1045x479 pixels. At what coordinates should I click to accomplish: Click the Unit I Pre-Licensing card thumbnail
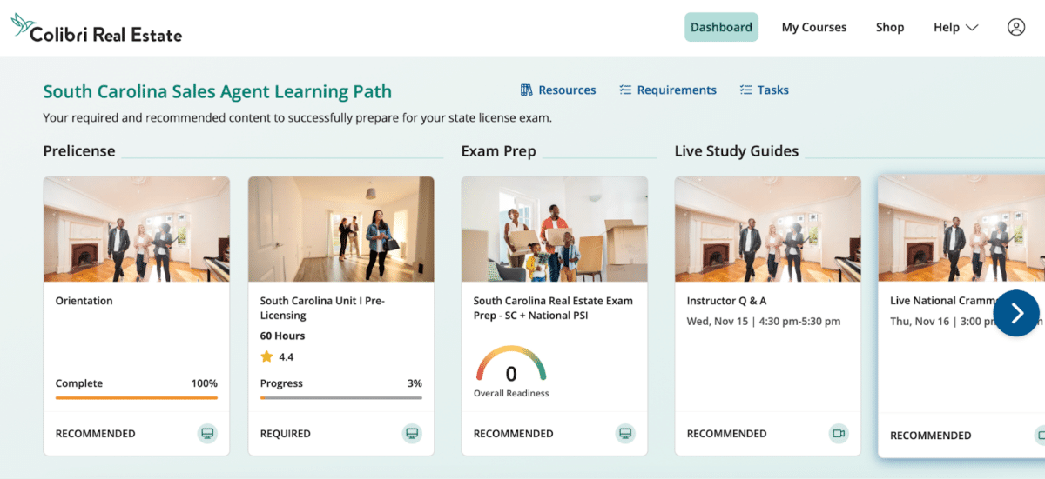341,230
